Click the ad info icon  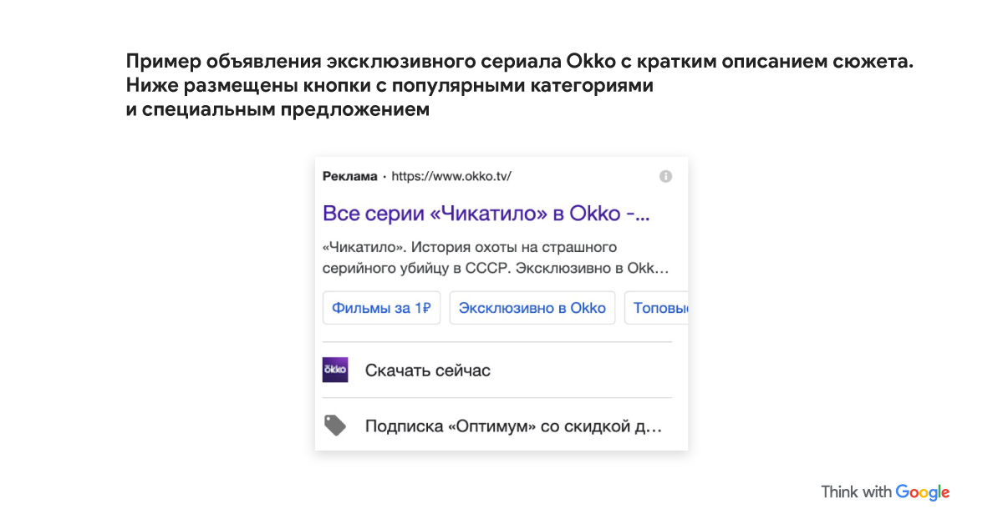665,176
